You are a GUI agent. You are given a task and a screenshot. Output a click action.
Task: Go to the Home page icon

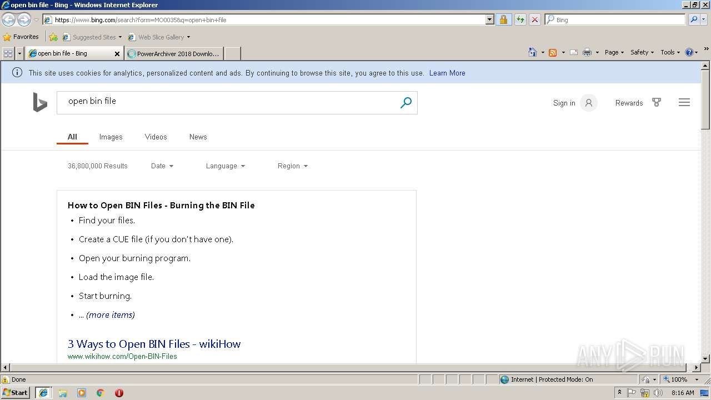[533, 52]
